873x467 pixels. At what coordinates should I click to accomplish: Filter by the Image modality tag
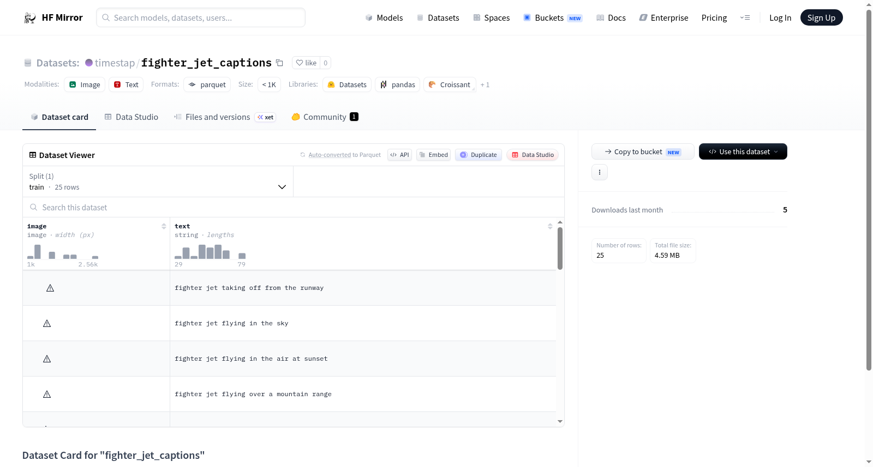(x=85, y=84)
